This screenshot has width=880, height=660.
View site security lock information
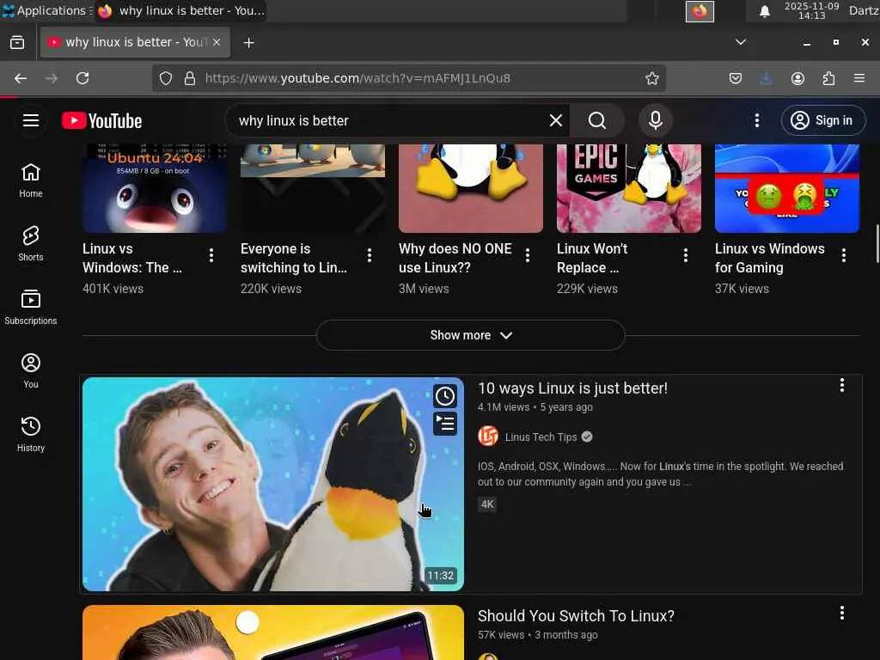coord(190,78)
